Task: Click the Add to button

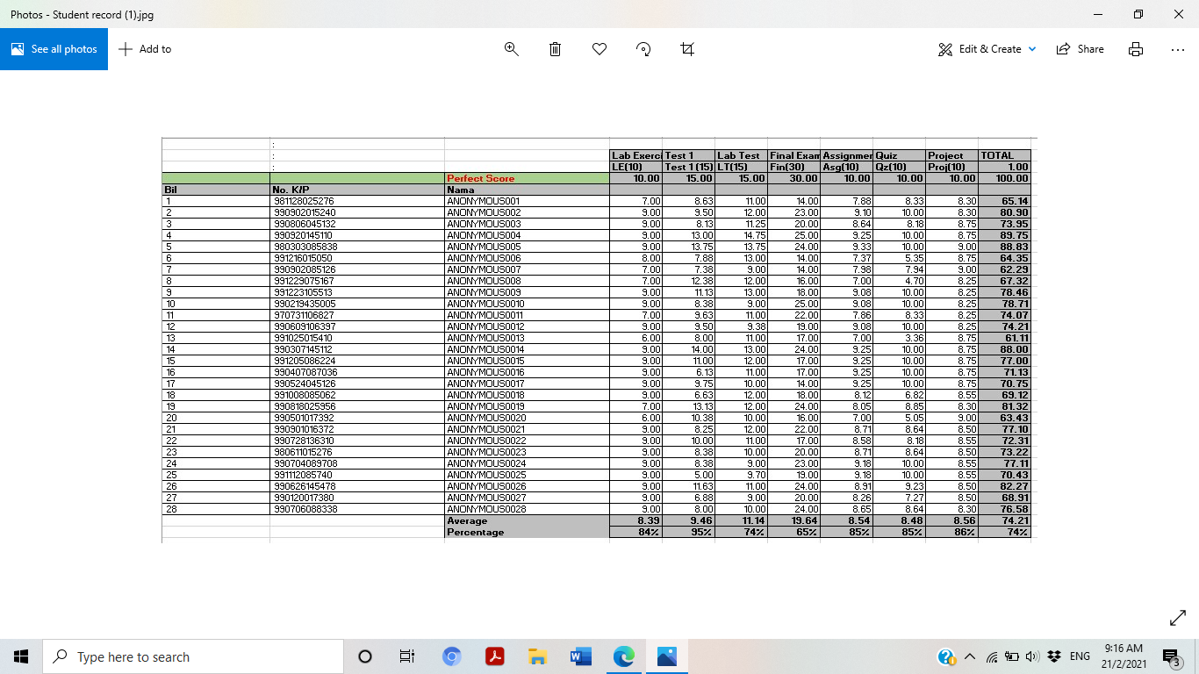Action: coord(145,49)
